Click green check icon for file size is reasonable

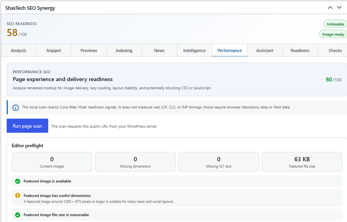pyautogui.click(x=18, y=215)
